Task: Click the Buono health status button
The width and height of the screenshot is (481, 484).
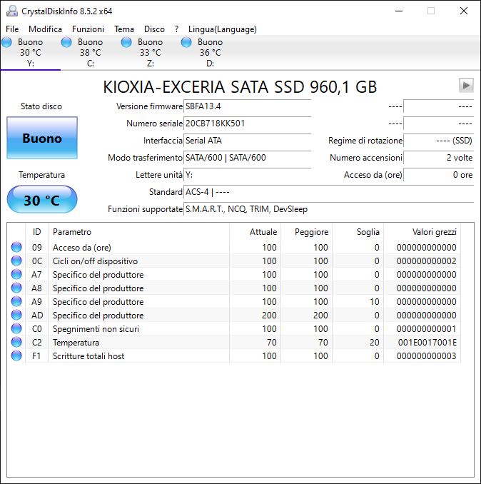Action: [x=42, y=138]
